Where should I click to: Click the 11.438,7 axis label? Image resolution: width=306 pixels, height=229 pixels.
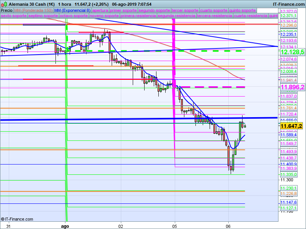pos(289,158)
